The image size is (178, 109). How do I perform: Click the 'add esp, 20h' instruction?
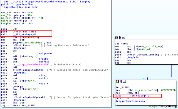coord(13,103)
